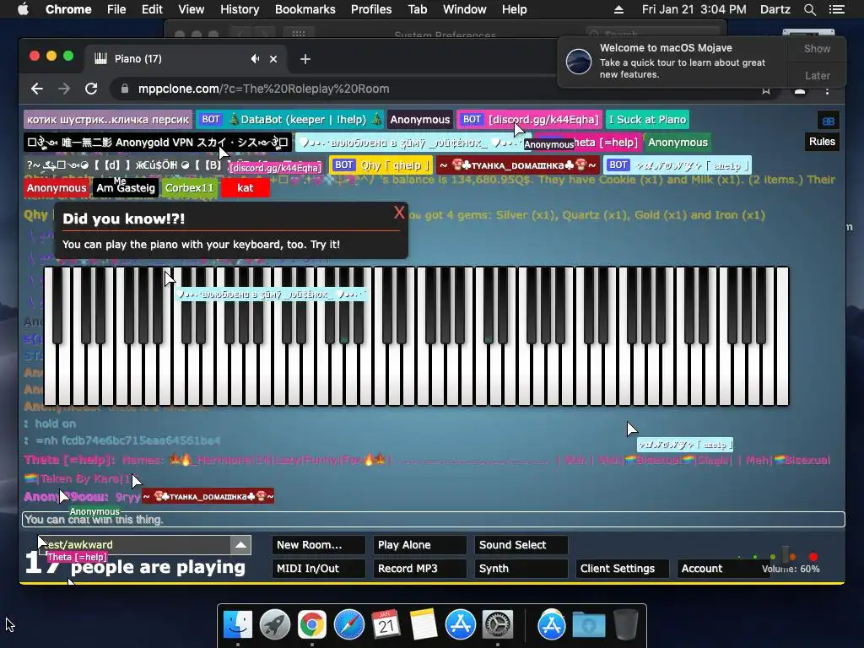Screen dimensions: 864x648
Task: Open Calendar from the Dock
Action: click(x=386, y=625)
